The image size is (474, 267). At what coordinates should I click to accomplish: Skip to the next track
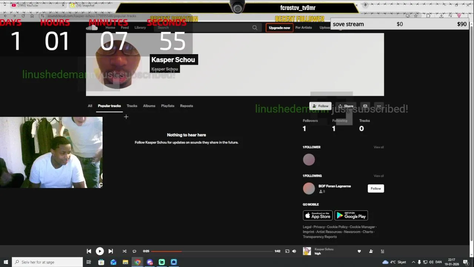pyautogui.click(x=110, y=251)
